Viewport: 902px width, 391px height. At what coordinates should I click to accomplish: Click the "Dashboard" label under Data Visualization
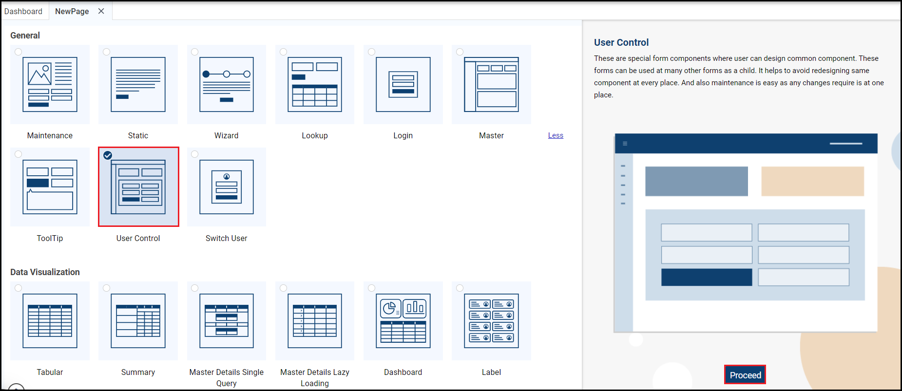tap(403, 372)
